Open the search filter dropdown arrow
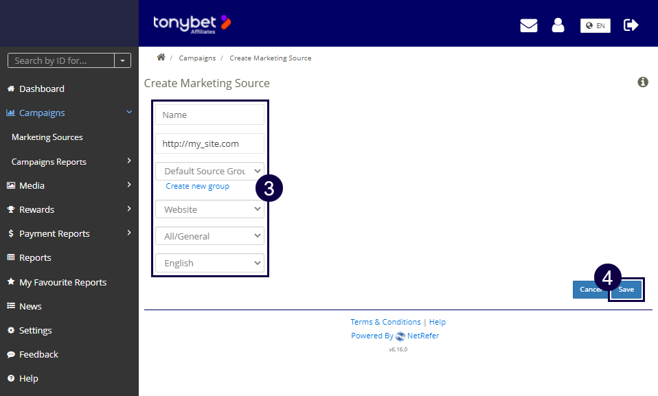Viewport: 658px width, 396px height. tap(122, 60)
